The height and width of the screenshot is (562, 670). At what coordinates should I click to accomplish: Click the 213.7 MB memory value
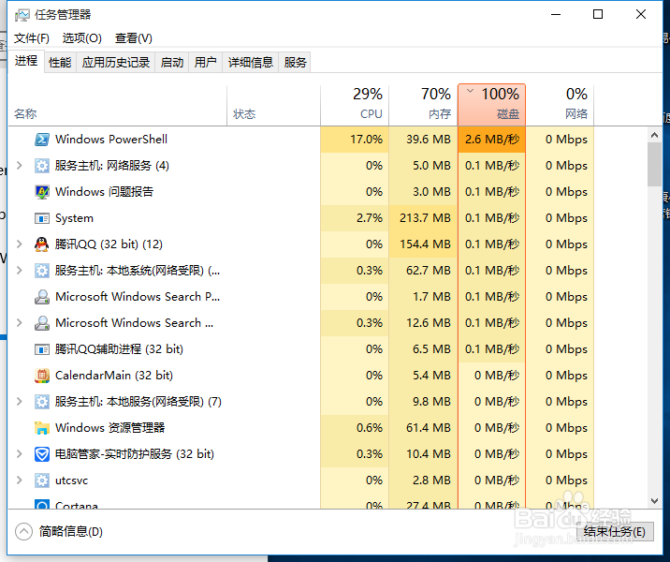point(425,218)
